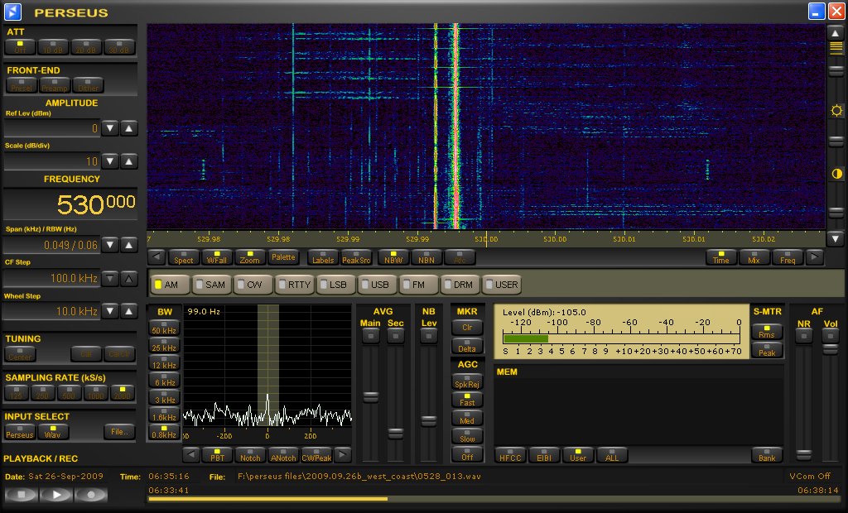The height and width of the screenshot is (513, 848).
Task: Toggle the 10 dB attenuator
Action: 53,47
